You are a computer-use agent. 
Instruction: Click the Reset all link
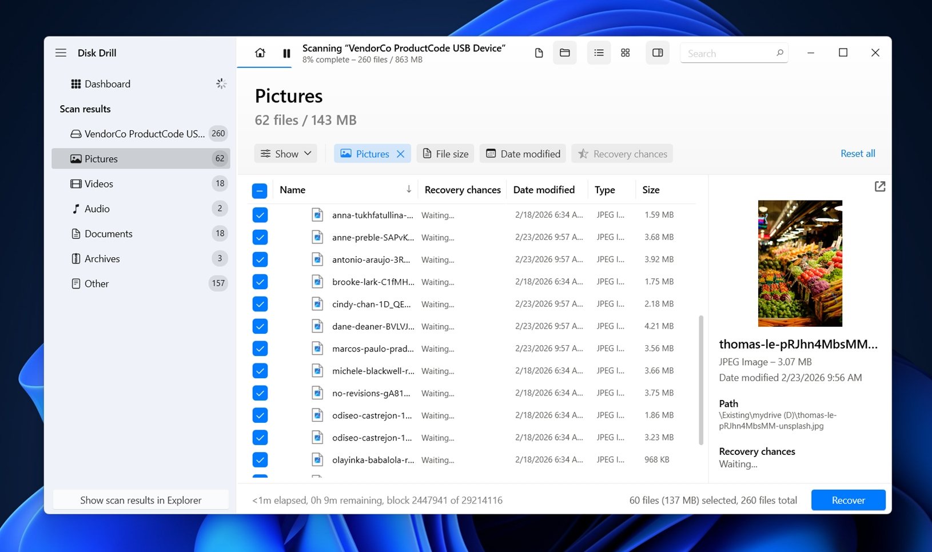858,153
